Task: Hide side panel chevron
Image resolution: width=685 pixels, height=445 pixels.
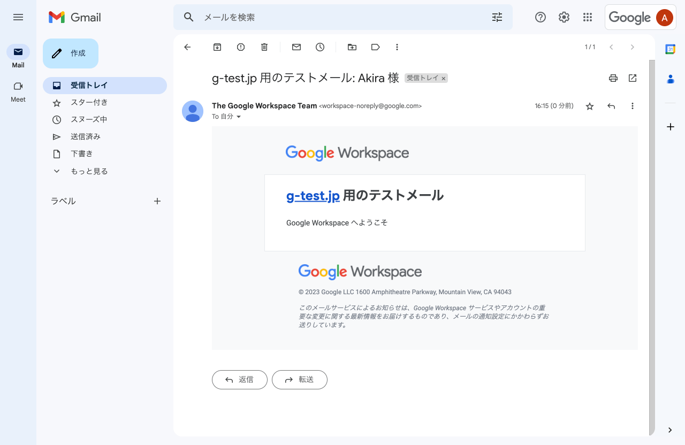Action: click(670, 430)
